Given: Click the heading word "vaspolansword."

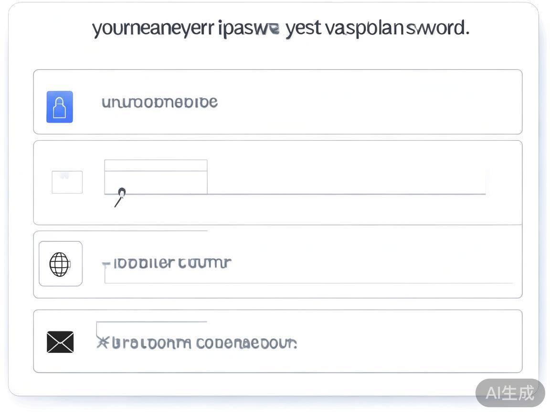Looking at the screenshot, I should (397, 29).
